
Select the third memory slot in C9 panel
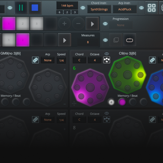(x=133, y=102)
